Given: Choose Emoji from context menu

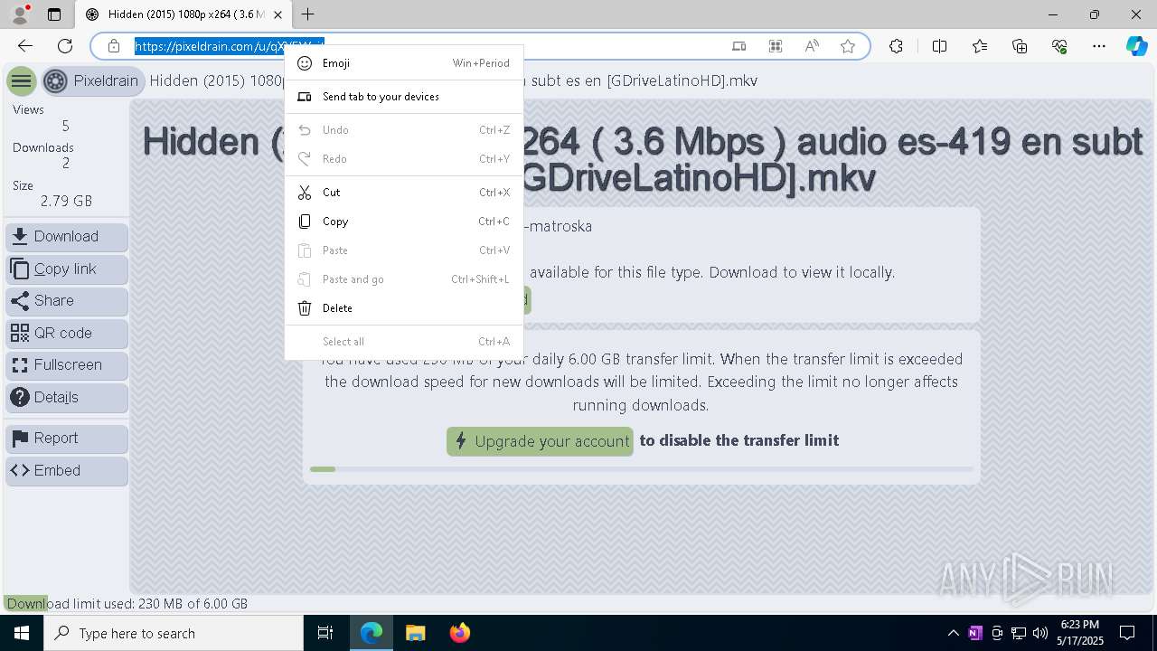Looking at the screenshot, I should click(x=404, y=63).
